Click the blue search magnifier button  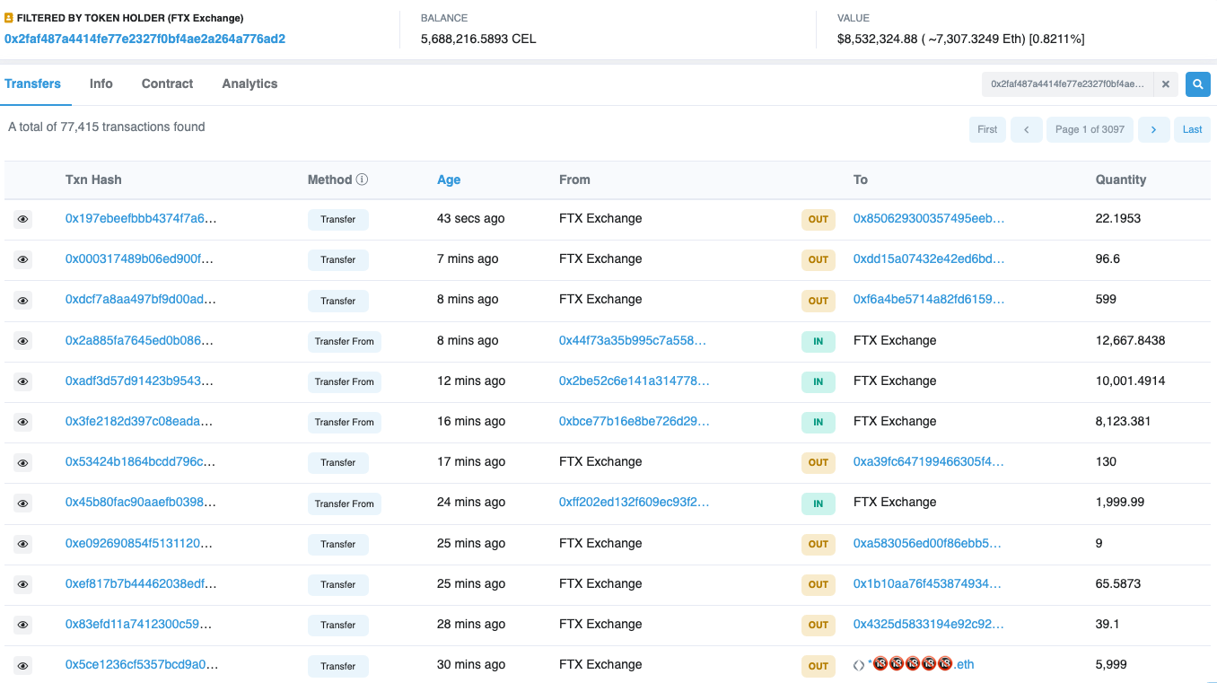[x=1197, y=84]
